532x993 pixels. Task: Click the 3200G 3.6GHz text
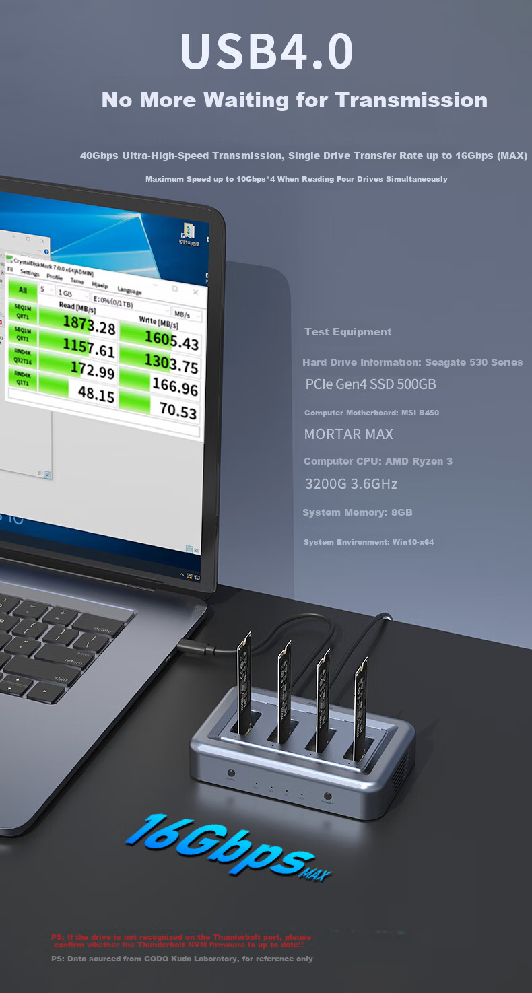coord(351,484)
